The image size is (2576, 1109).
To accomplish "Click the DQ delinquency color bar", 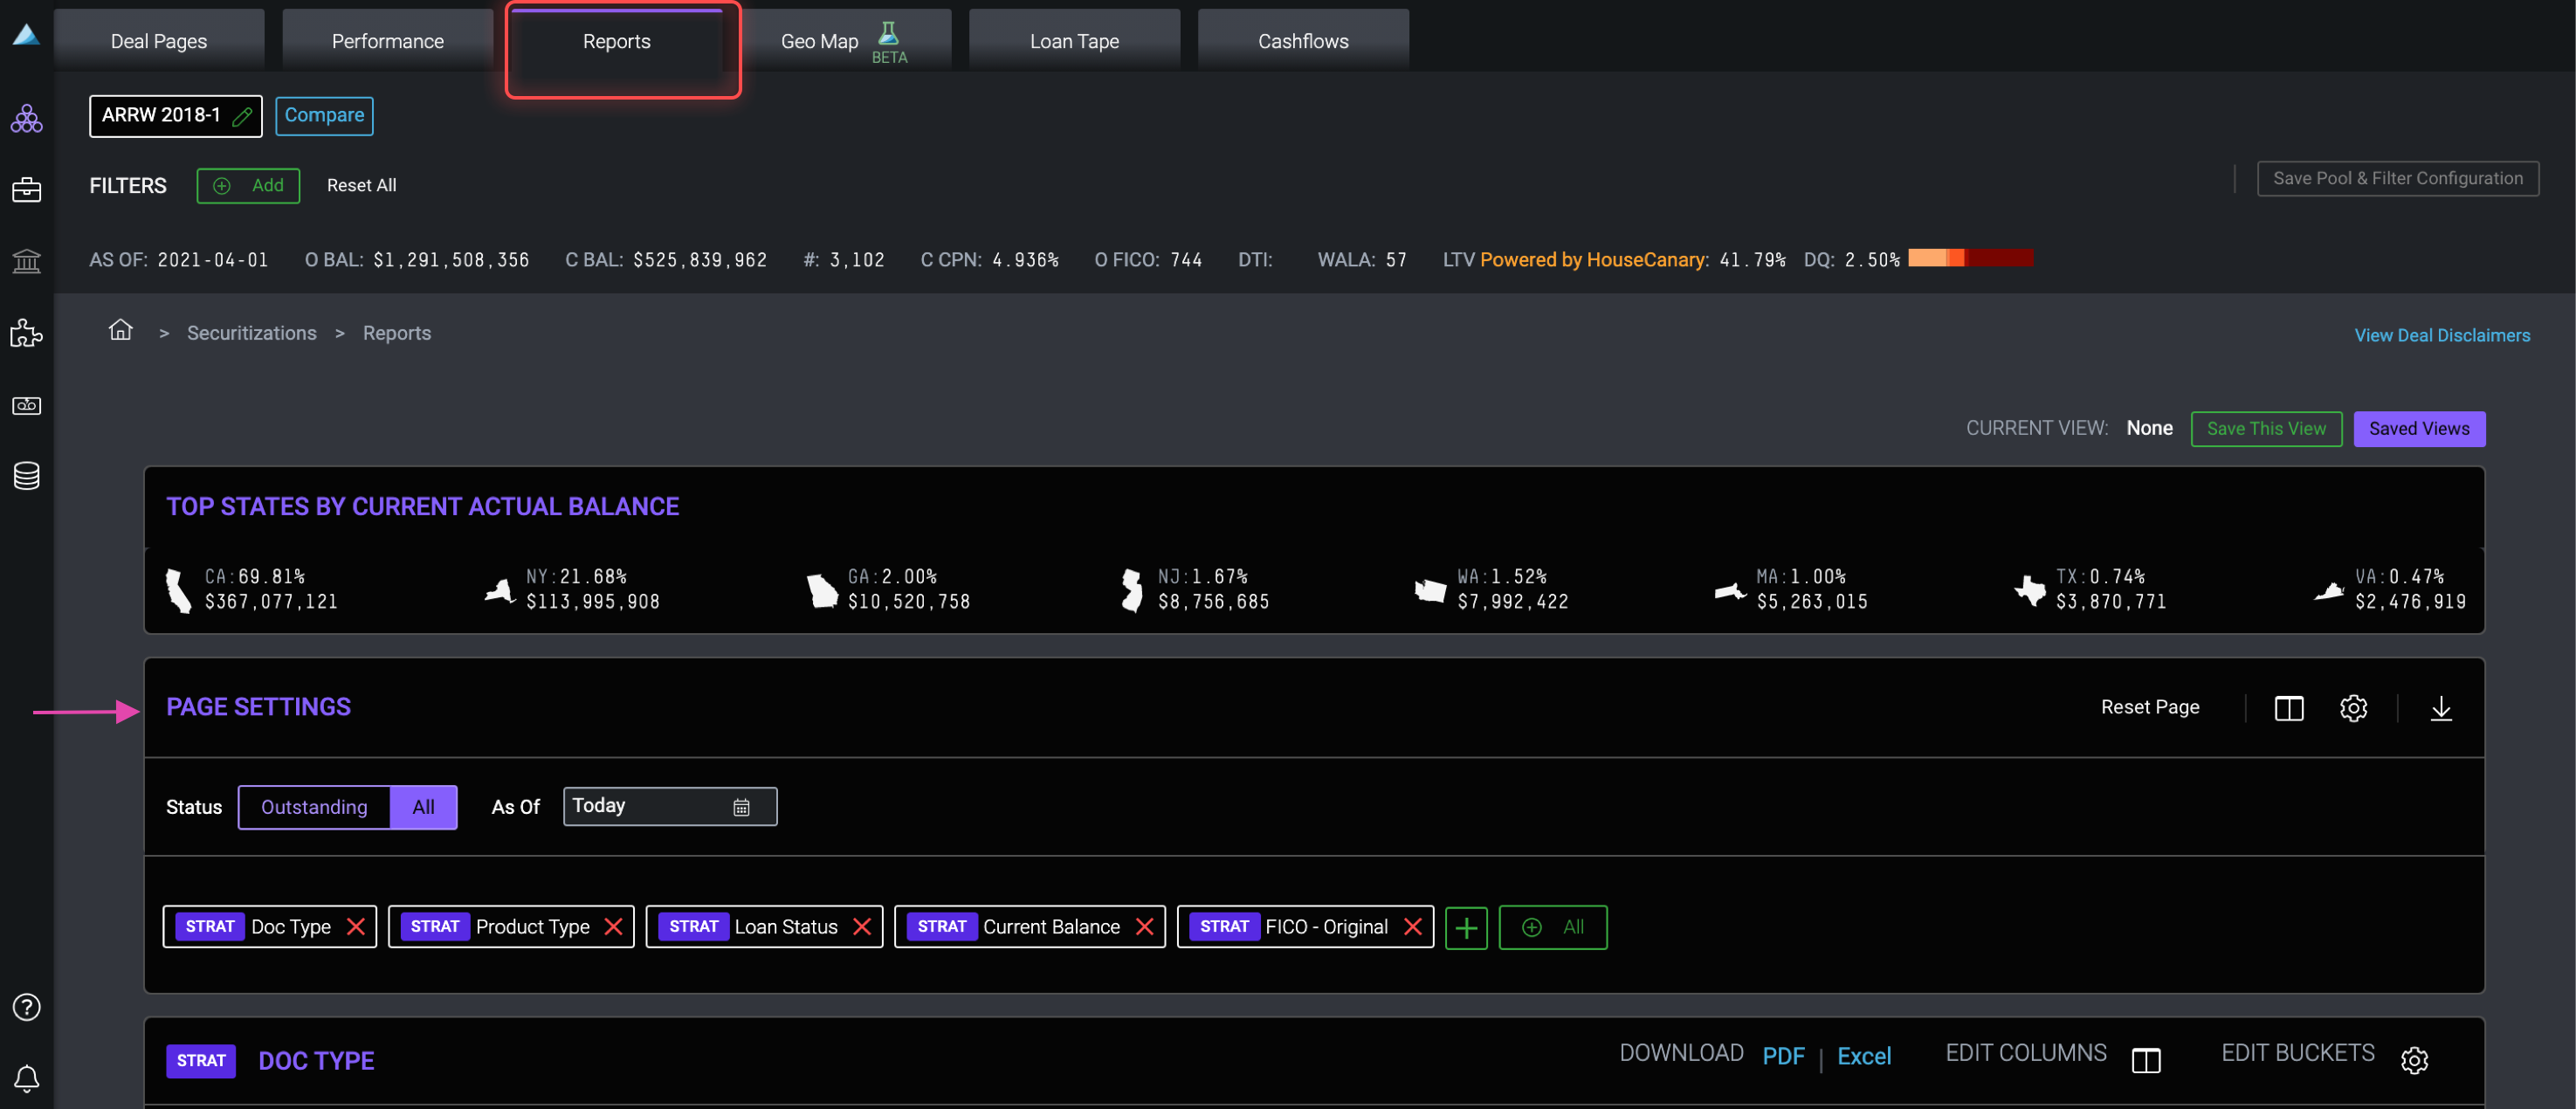I will (1969, 258).
